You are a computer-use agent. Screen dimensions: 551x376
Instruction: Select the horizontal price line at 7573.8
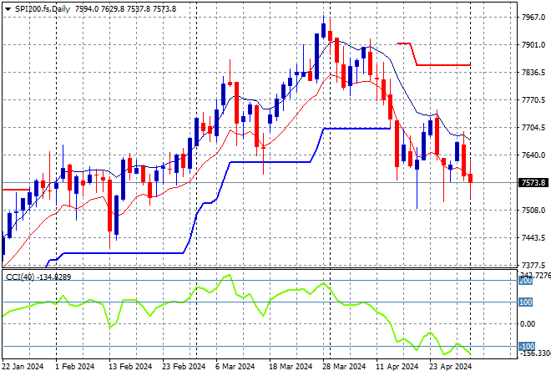[260, 182]
